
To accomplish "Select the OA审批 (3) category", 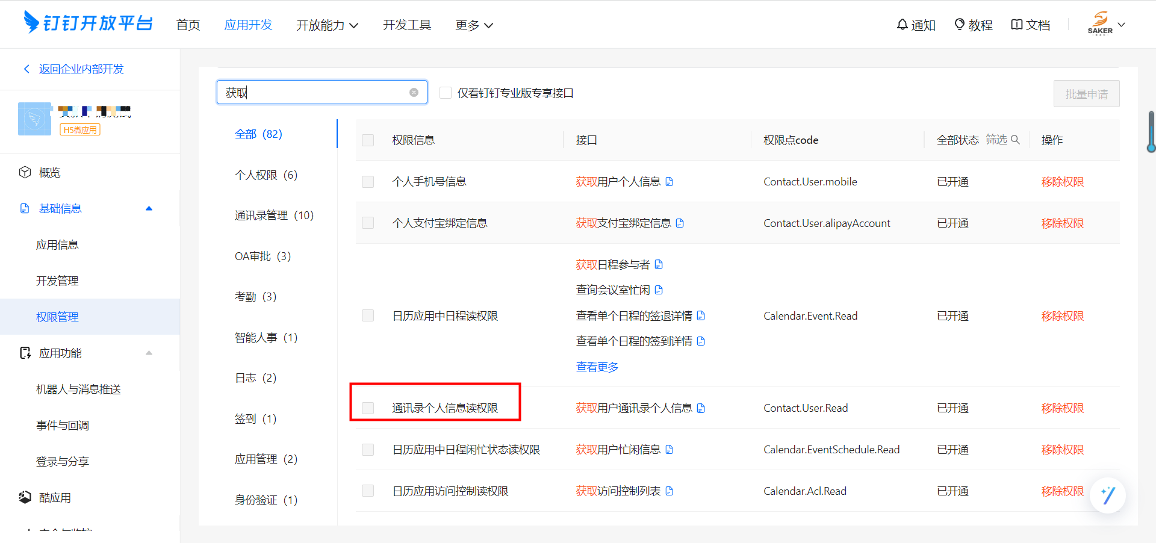I will point(263,256).
